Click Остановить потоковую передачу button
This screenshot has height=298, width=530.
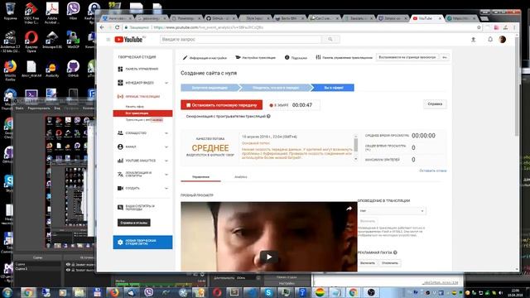(221, 105)
